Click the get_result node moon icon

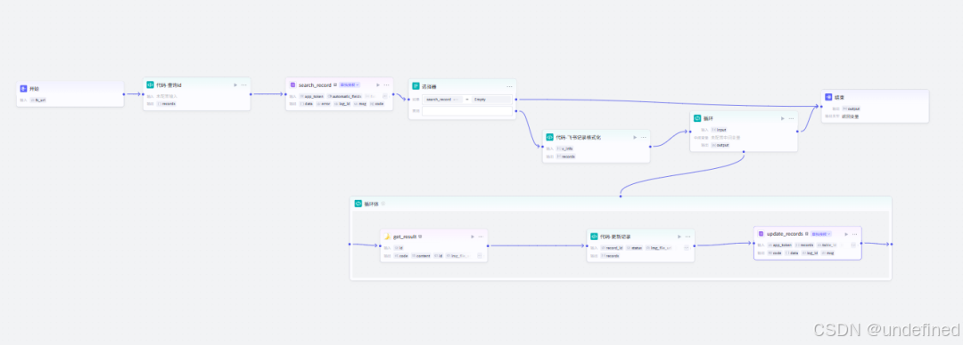coord(388,237)
